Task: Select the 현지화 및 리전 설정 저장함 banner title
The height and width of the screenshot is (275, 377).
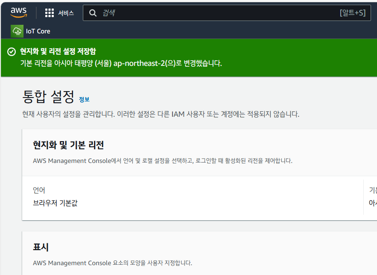Action: click(59, 52)
